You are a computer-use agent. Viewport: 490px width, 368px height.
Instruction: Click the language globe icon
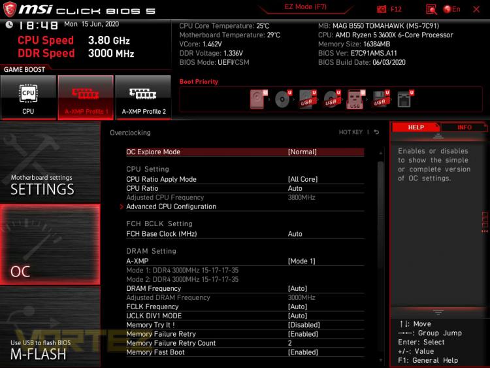(x=448, y=9)
